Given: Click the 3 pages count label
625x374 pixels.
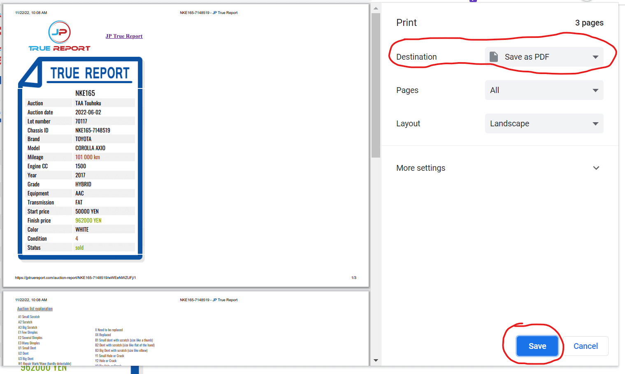Looking at the screenshot, I should pyautogui.click(x=589, y=23).
